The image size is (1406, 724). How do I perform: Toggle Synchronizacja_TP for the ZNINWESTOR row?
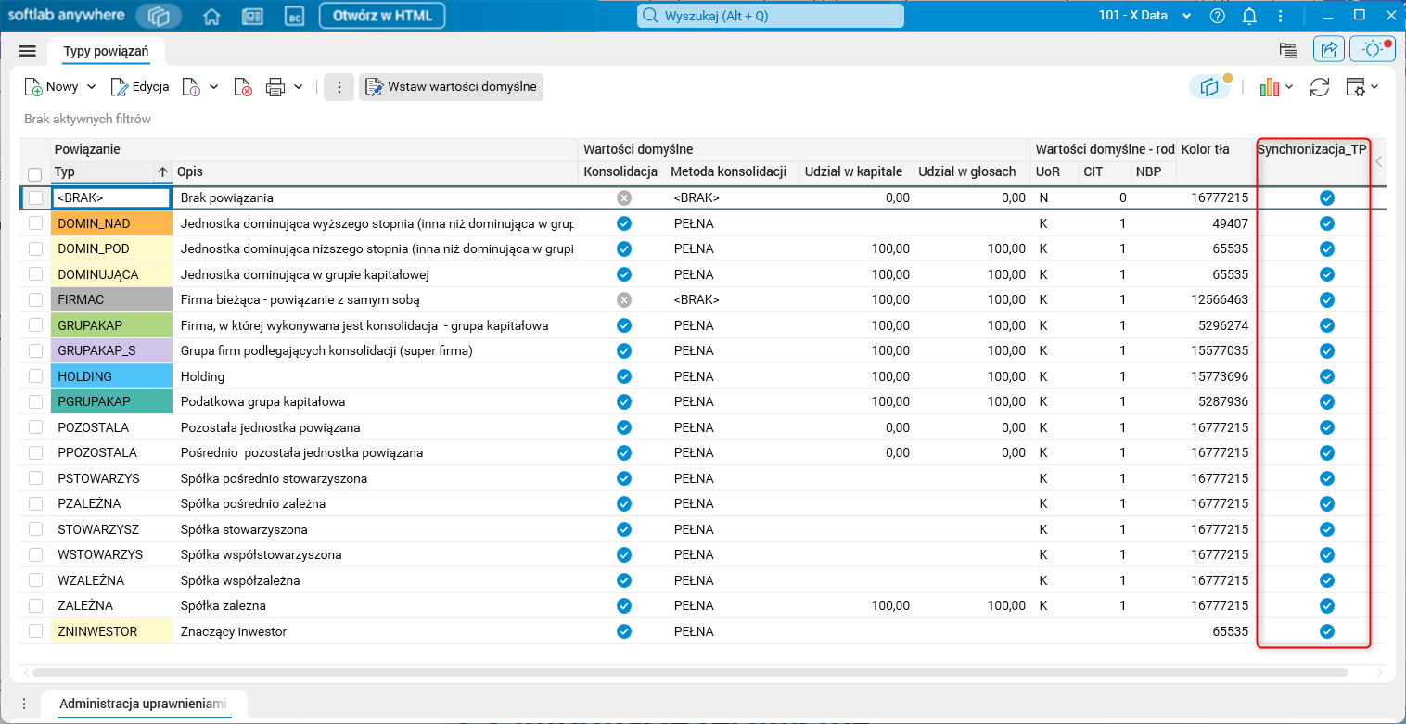click(x=1326, y=631)
